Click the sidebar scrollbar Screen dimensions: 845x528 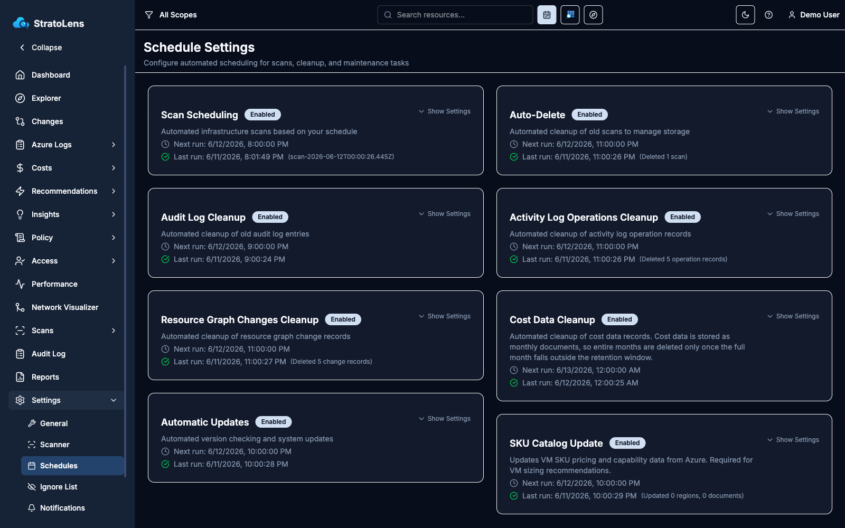point(125,271)
